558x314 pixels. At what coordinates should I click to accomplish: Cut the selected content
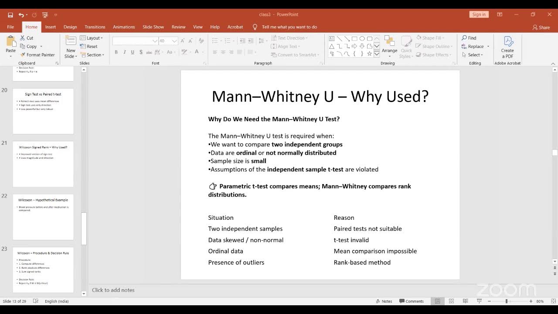click(27, 38)
